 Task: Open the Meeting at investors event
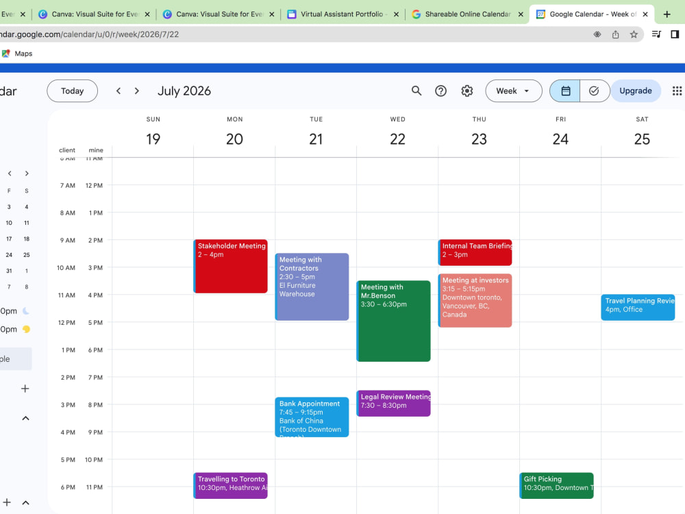click(475, 301)
